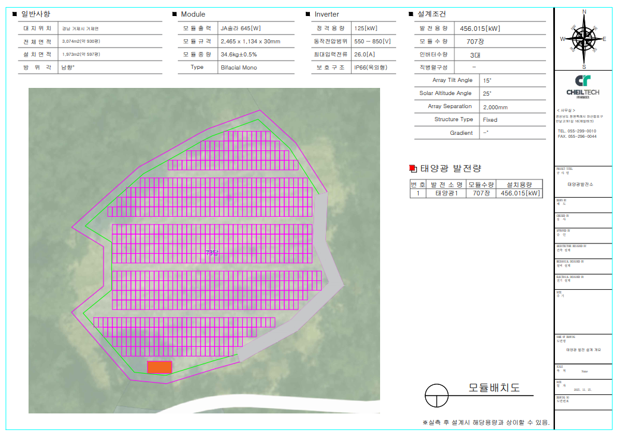
Task: Click the 태양광1 plant name cell
Action: click(446, 193)
